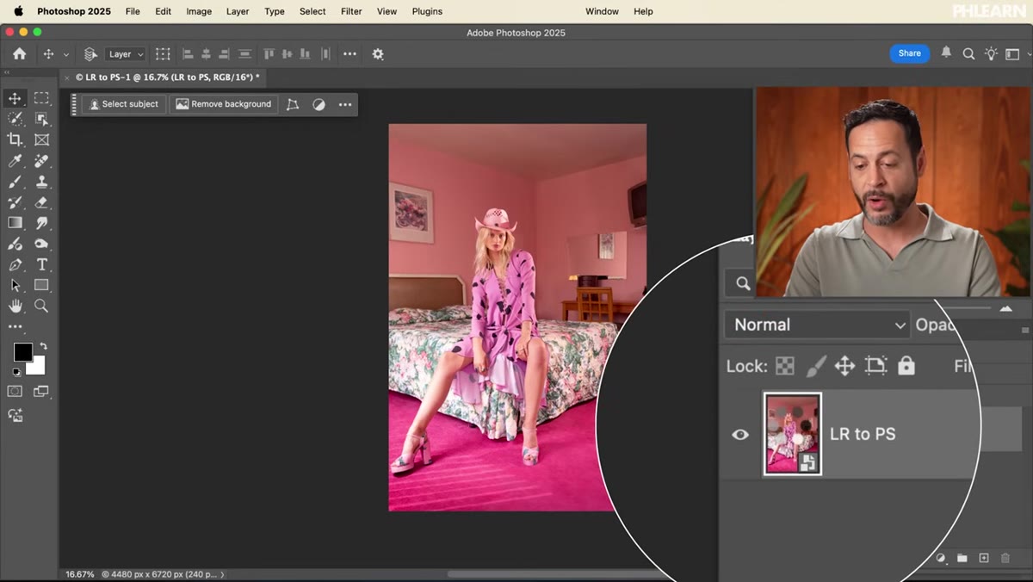Open the Filter menu
This screenshot has height=582, width=1033.
coord(351,11)
